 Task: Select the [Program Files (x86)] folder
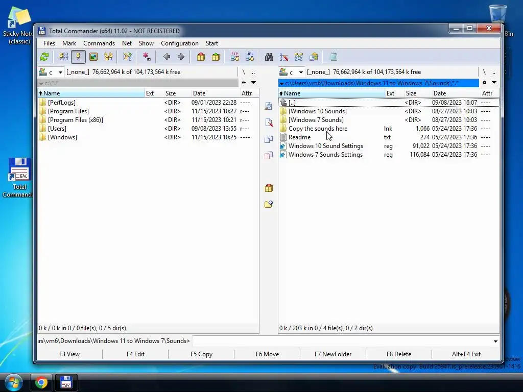coord(148,120)
